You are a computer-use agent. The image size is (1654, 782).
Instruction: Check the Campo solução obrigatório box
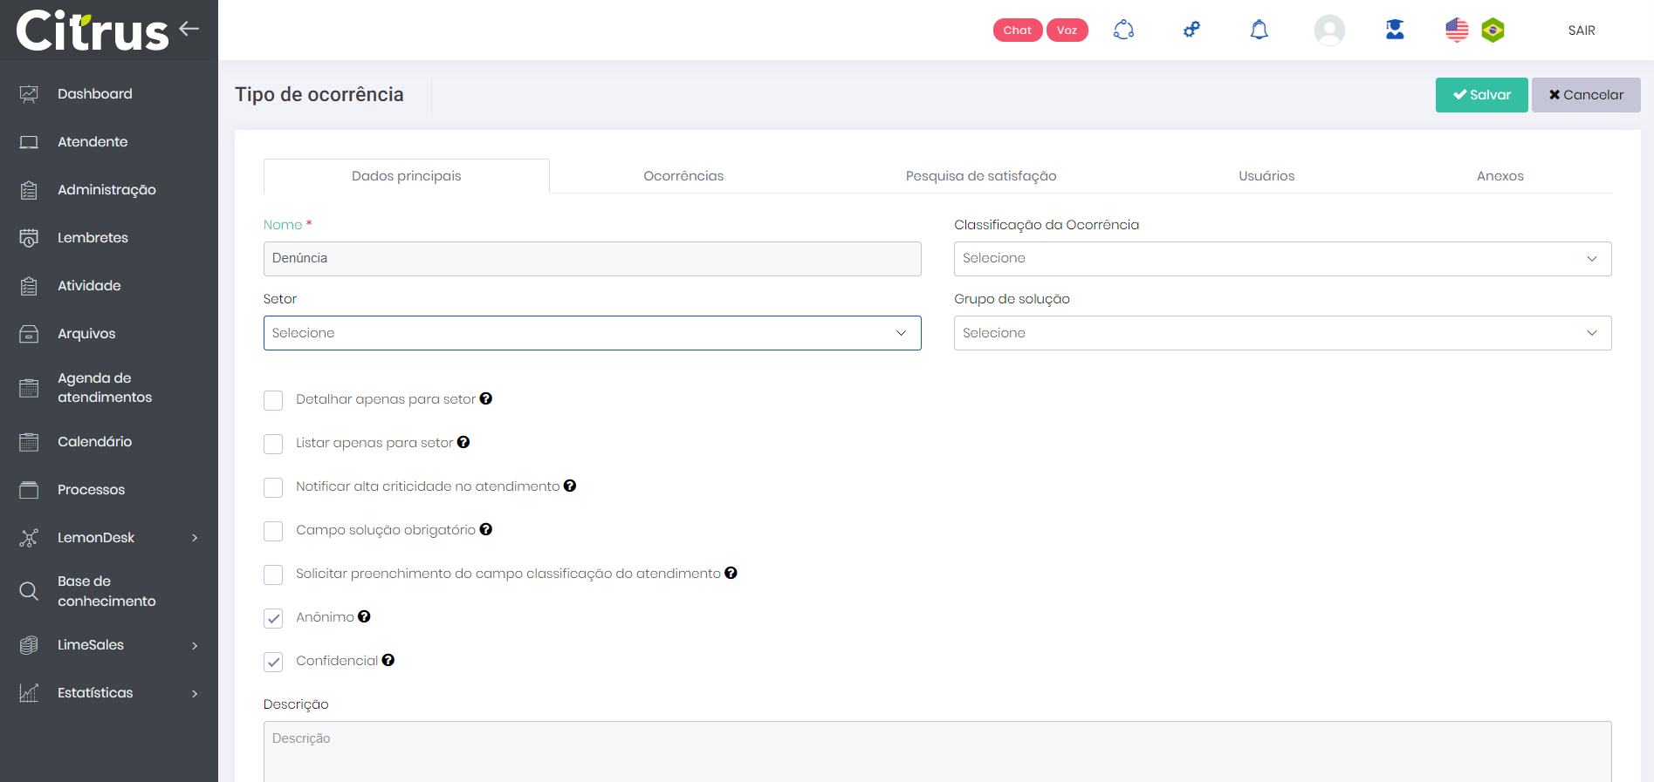[x=273, y=531]
